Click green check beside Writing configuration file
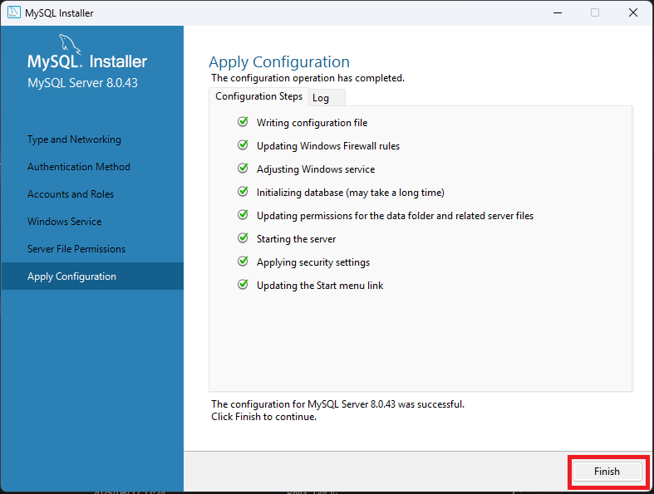Screen dimensions: 654x494 click(243, 122)
